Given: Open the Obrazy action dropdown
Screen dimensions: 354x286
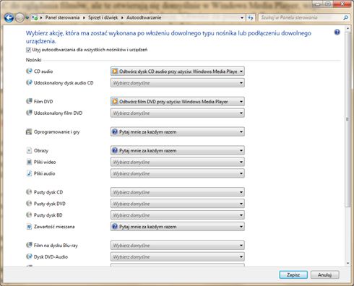Looking at the screenshot, I should [x=178, y=150].
